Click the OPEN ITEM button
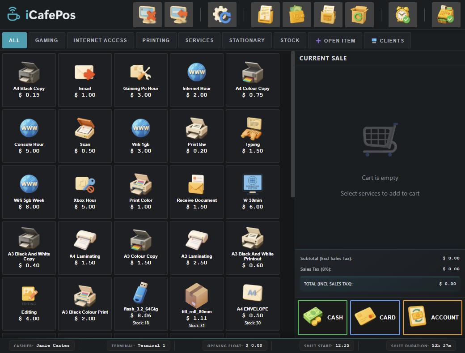Viewport: 465px width, 353px height. tap(335, 41)
